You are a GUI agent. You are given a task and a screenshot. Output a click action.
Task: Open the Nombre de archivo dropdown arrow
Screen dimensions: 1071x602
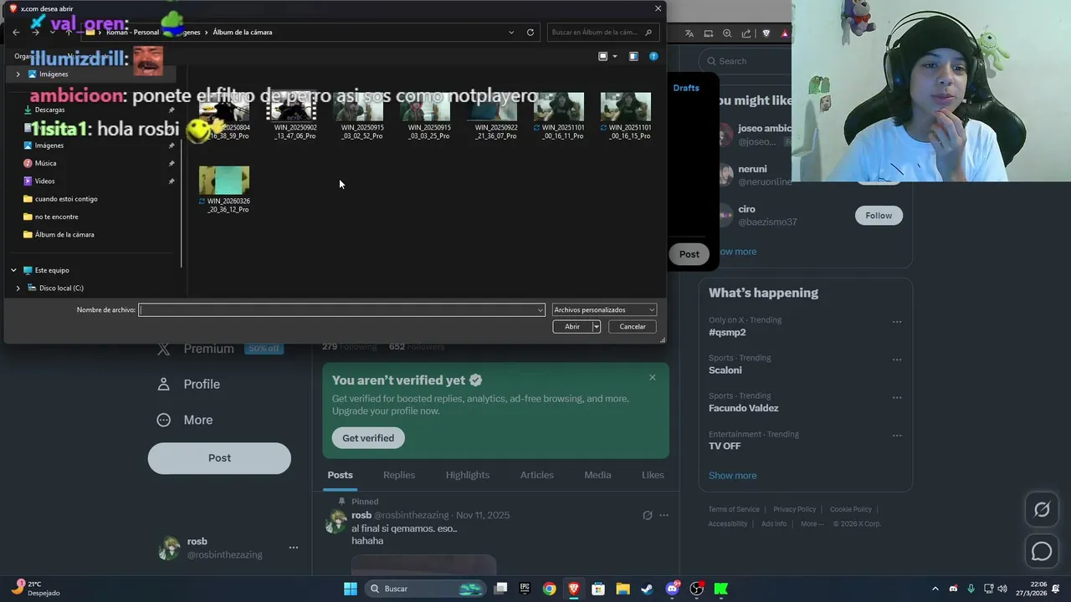(541, 310)
